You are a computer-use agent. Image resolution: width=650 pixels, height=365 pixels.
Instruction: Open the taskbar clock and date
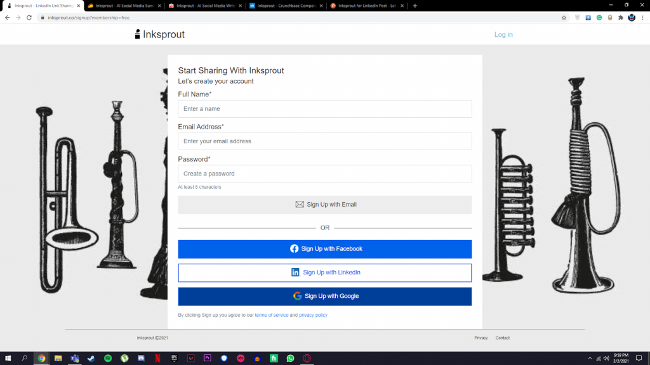(x=621, y=359)
